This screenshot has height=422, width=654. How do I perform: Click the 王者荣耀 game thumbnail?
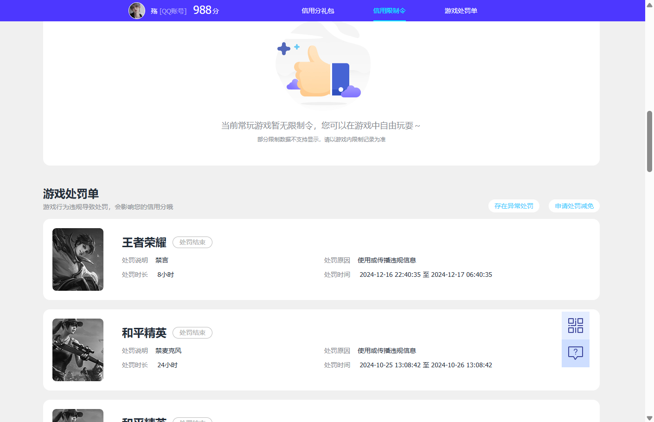[x=77, y=259]
